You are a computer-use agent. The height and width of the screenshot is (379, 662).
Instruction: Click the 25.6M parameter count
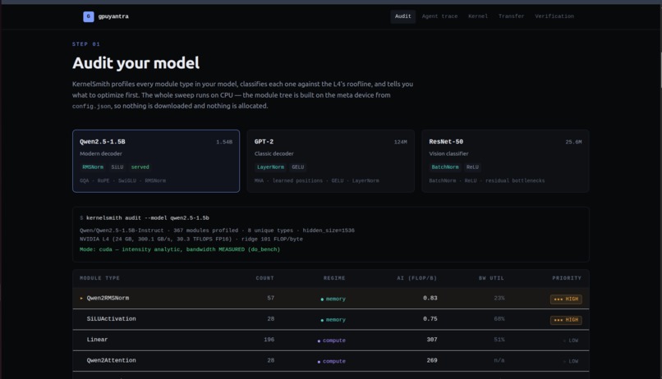[573, 142]
